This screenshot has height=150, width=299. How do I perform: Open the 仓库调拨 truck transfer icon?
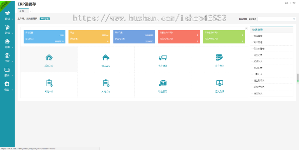point(162,58)
